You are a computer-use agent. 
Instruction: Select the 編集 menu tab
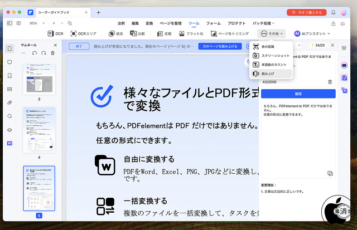pos(135,23)
